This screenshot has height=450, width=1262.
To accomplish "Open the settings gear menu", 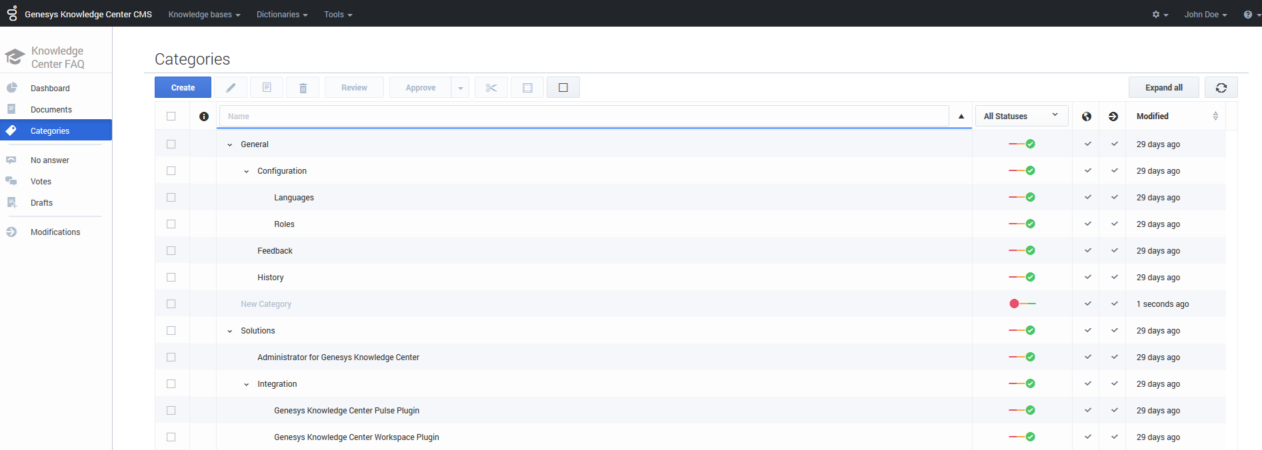I will pos(1159,15).
